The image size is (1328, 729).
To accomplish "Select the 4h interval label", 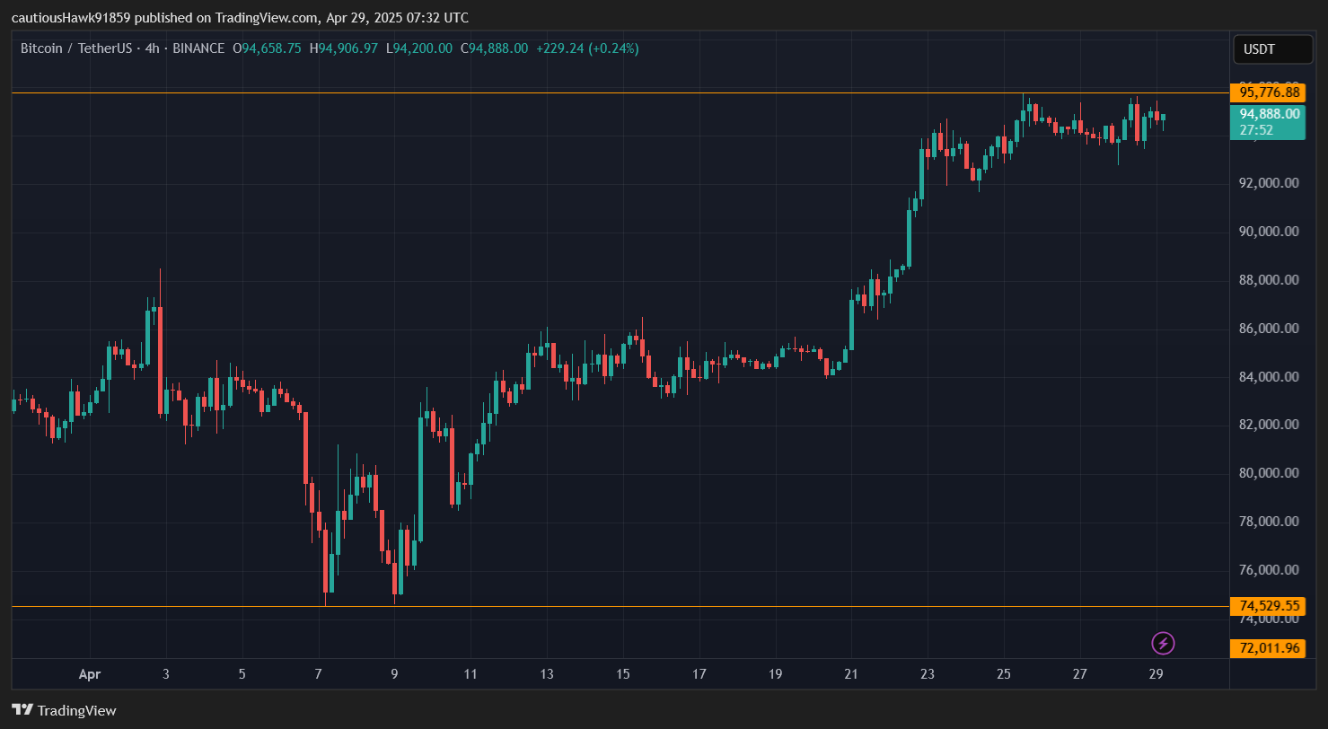I will tap(152, 48).
